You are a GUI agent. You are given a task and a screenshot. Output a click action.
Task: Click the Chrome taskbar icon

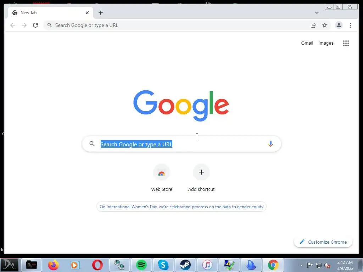(273, 265)
